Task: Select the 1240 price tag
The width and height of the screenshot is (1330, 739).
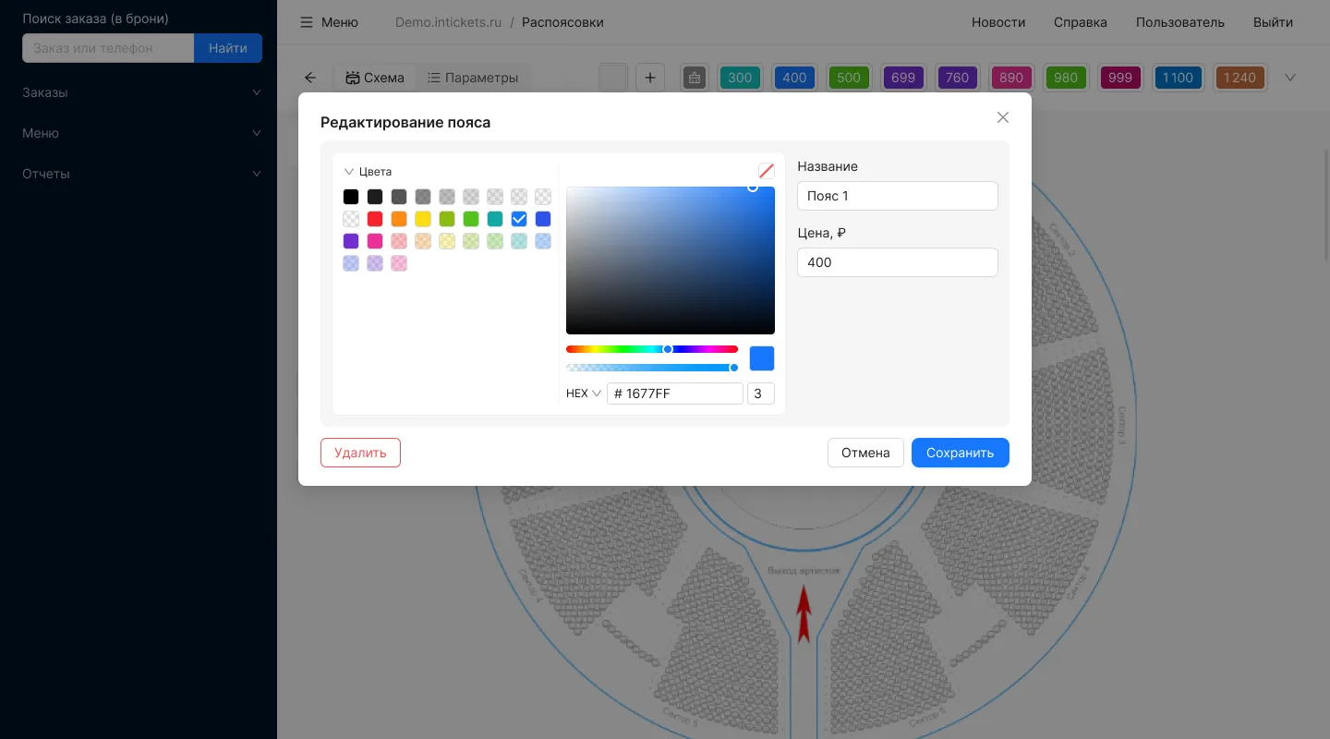Action: (1239, 78)
